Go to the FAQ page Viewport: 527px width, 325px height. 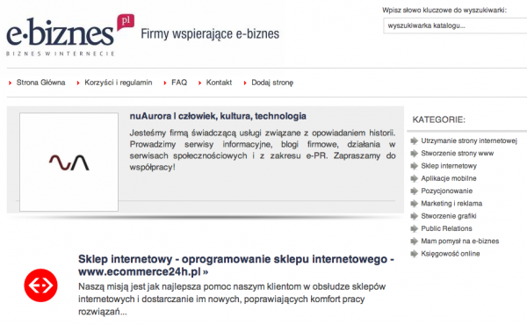pos(179,83)
